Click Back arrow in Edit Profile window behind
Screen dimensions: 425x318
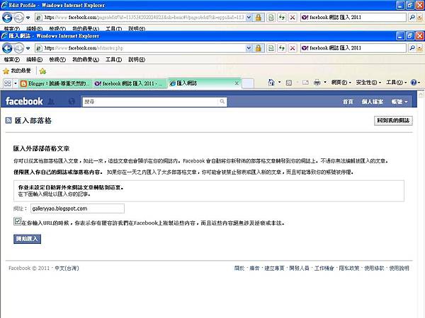coord(7,18)
